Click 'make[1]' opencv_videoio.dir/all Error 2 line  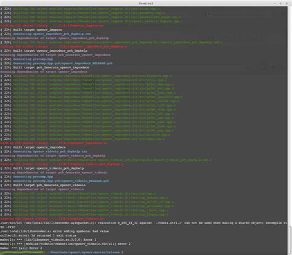pos(65,244)
